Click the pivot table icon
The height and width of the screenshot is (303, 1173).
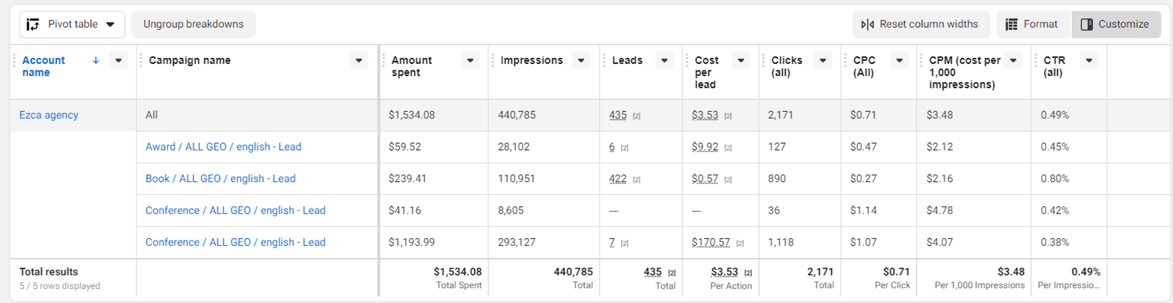click(x=33, y=24)
